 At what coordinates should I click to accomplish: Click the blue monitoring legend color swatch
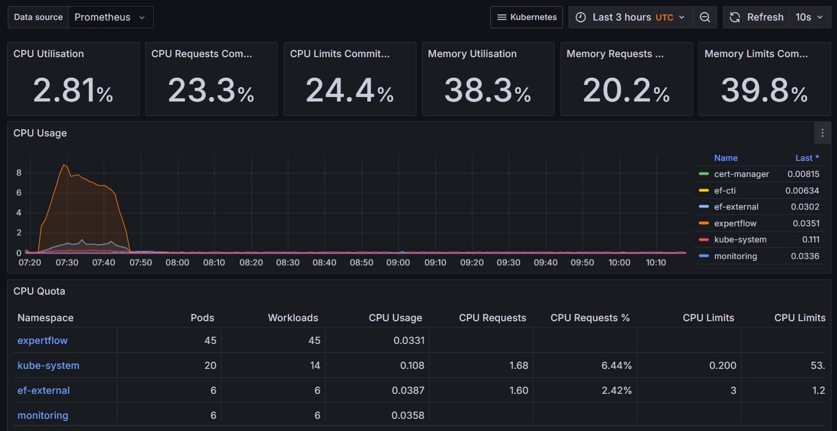click(x=704, y=256)
